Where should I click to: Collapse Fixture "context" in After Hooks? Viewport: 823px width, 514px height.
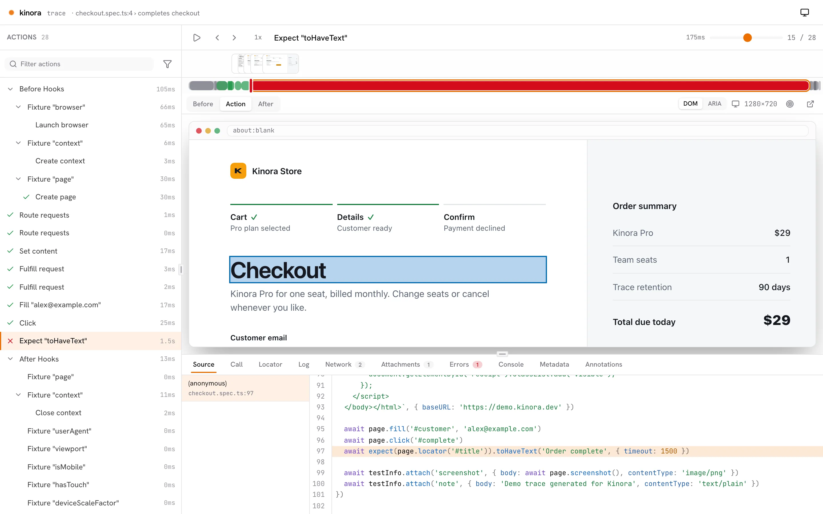[x=18, y=395]
